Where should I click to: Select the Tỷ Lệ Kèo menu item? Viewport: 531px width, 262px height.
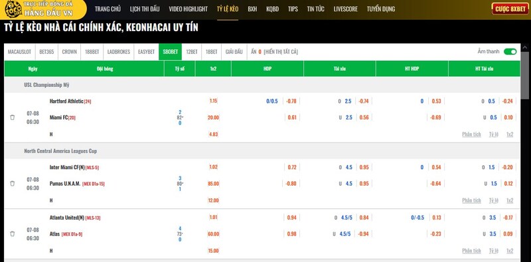pos(228,9)
